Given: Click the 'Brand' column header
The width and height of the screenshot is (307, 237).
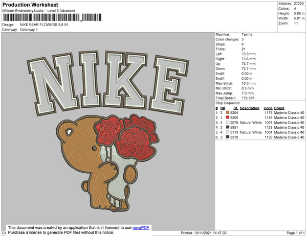Looking at the screenshot, I should coord(279,108).
